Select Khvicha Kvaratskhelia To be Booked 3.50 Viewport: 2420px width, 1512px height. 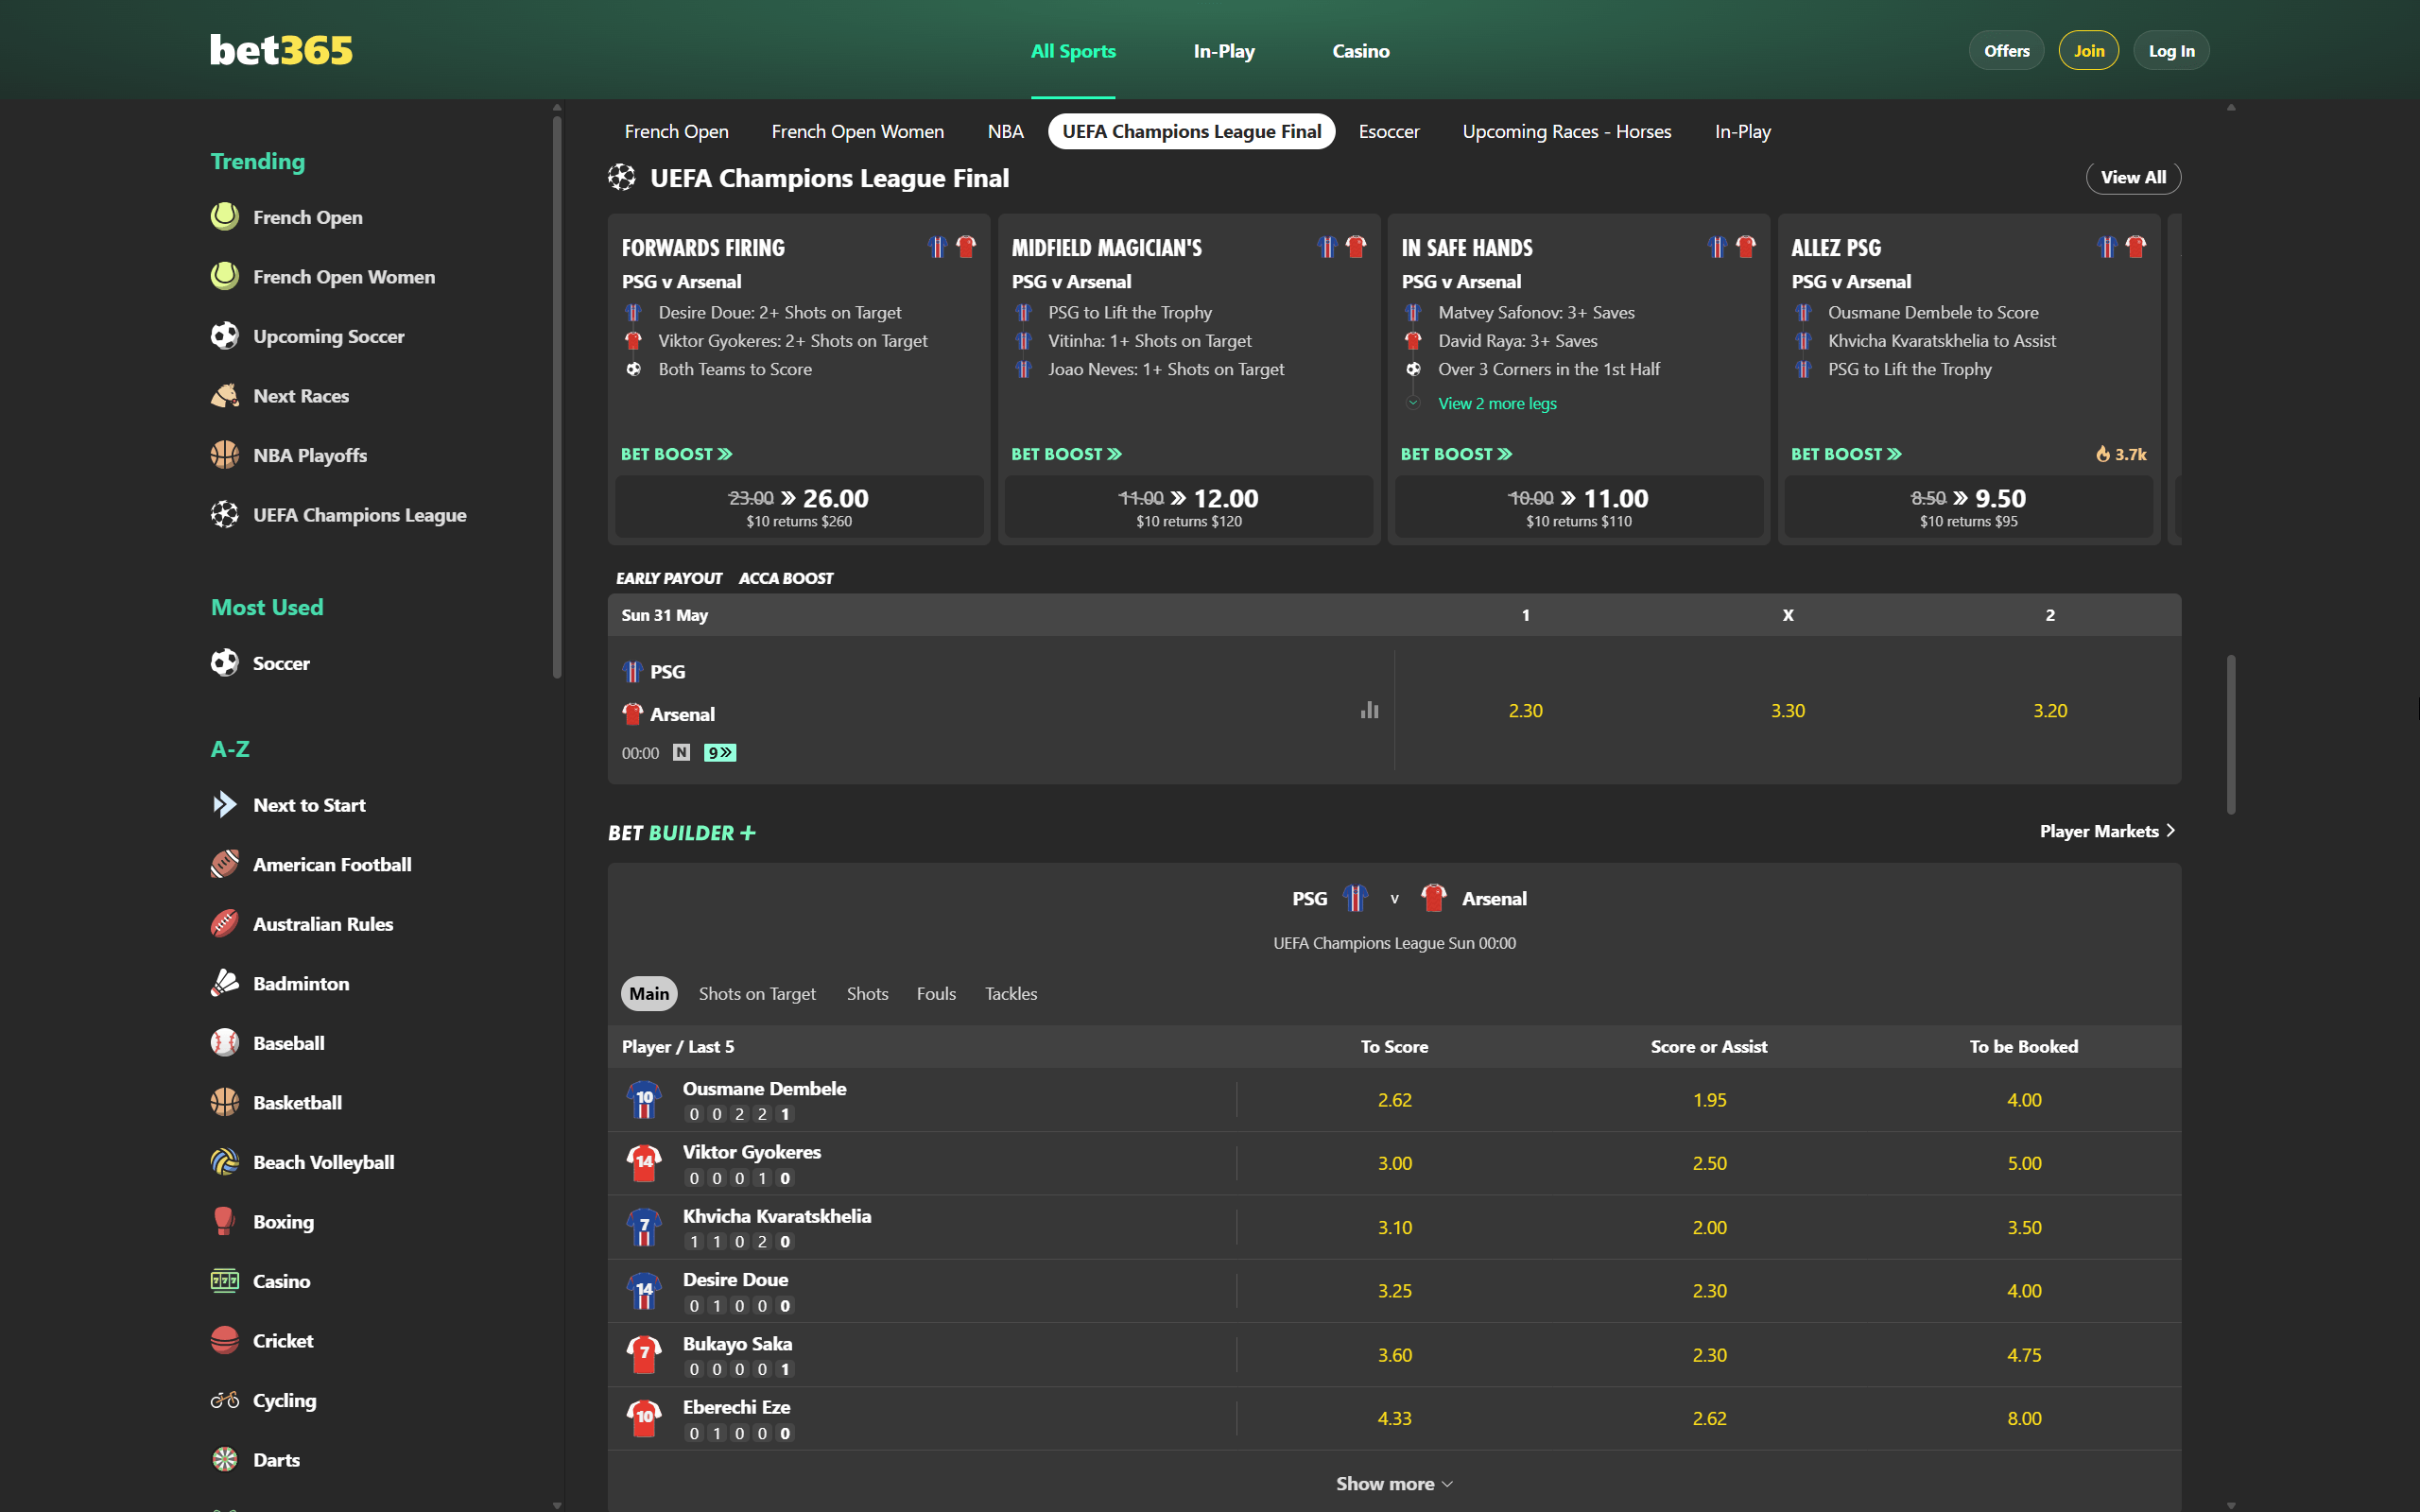2024,1227
